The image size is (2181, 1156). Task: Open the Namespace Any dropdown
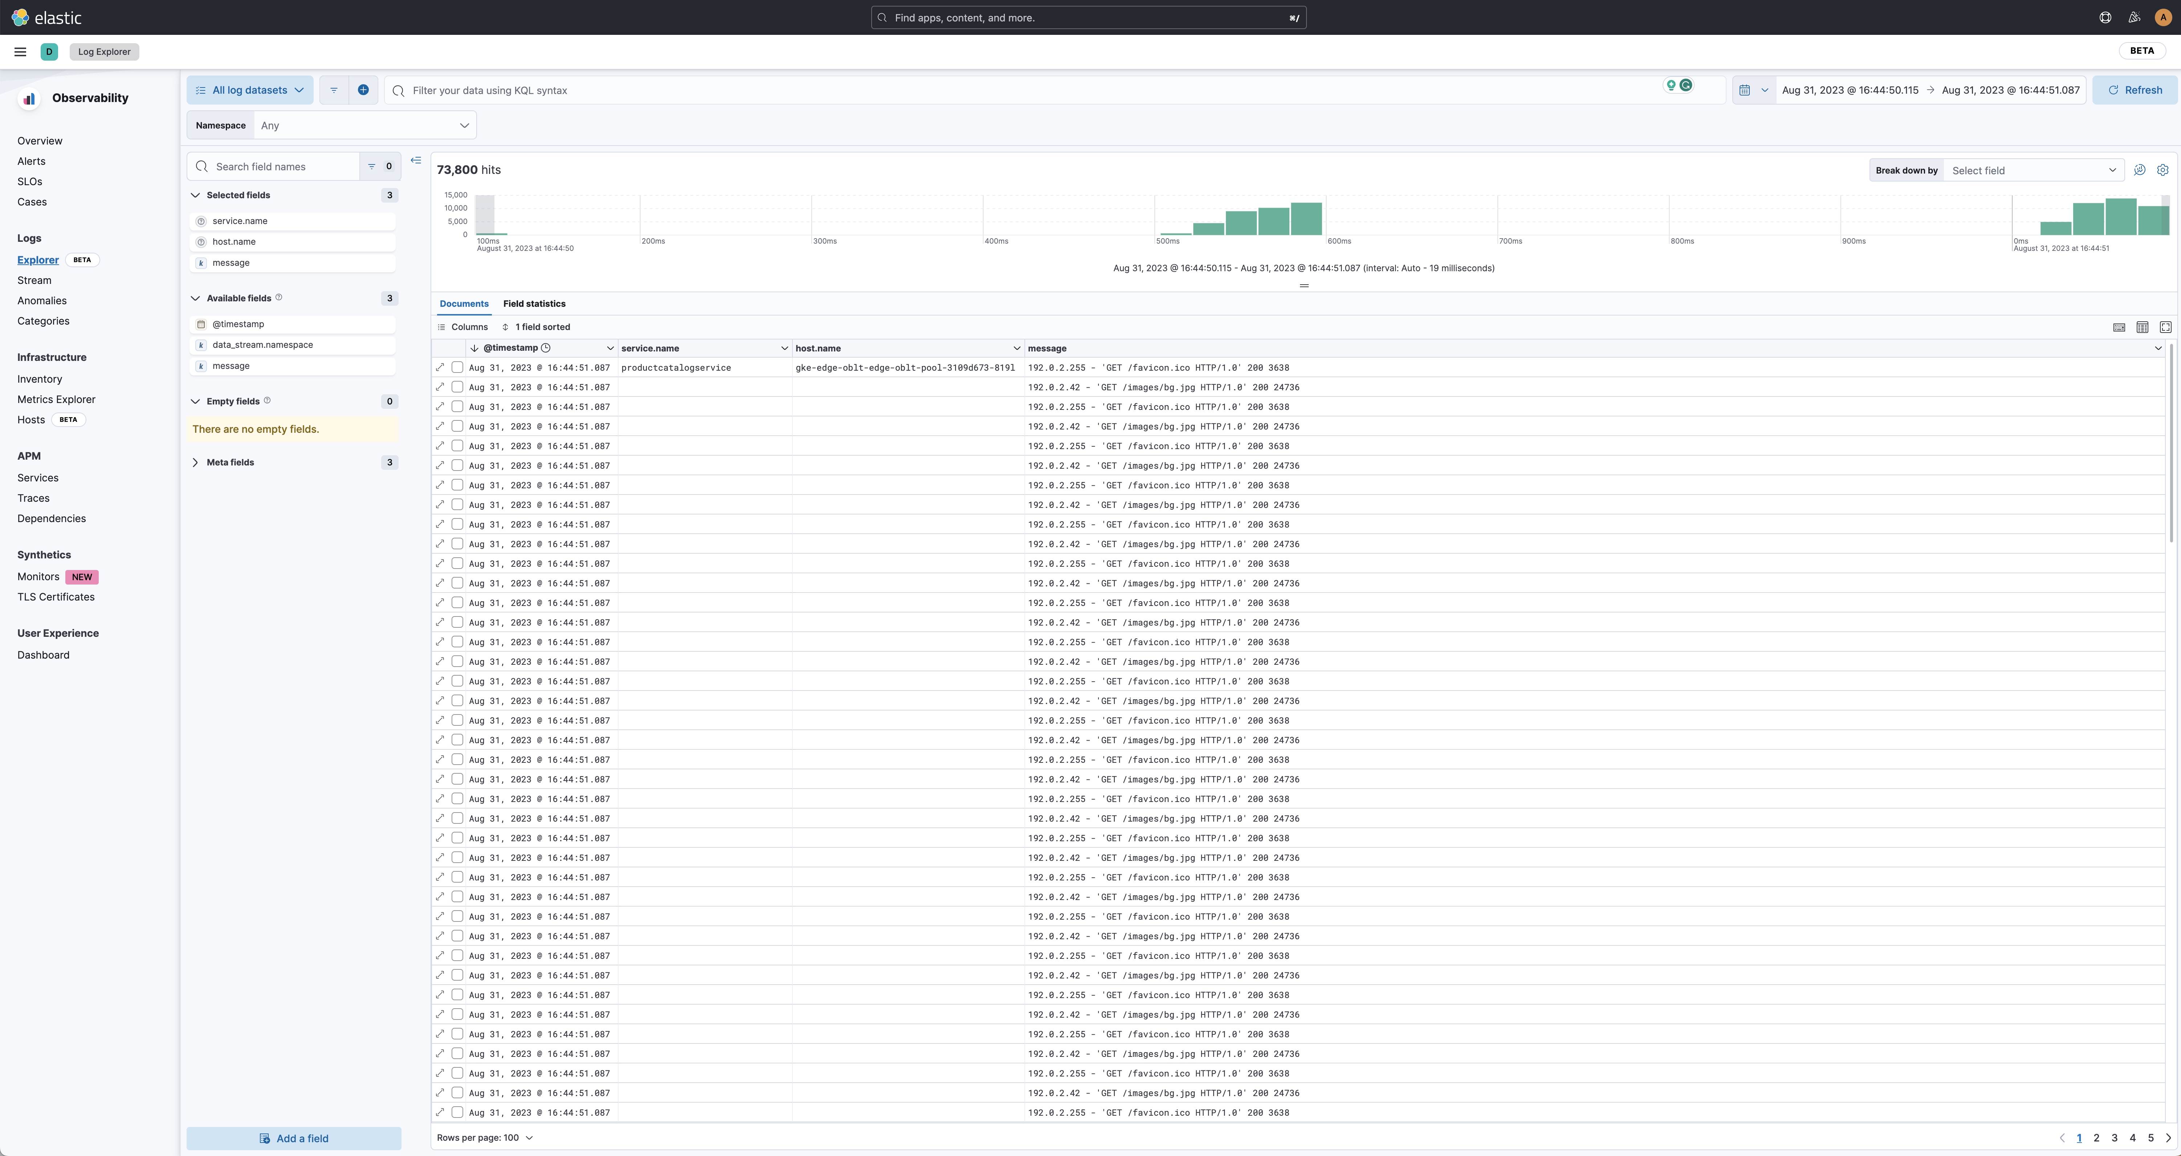pos(364,125)
